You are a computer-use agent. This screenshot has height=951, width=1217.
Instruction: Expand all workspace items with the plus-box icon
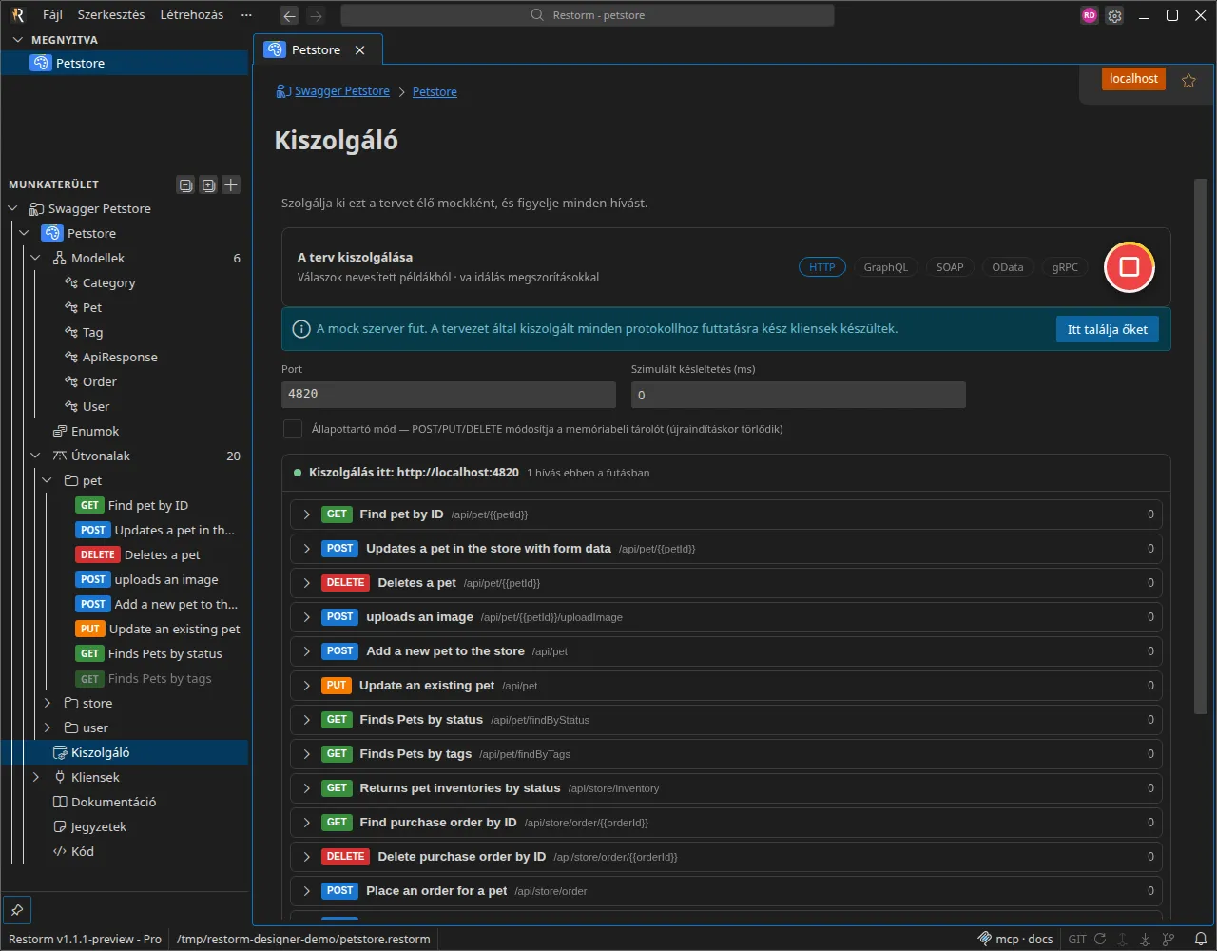208,185
